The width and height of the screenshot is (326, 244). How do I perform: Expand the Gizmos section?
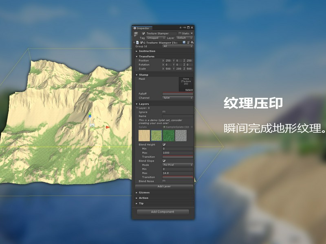[x=164, y=192]
